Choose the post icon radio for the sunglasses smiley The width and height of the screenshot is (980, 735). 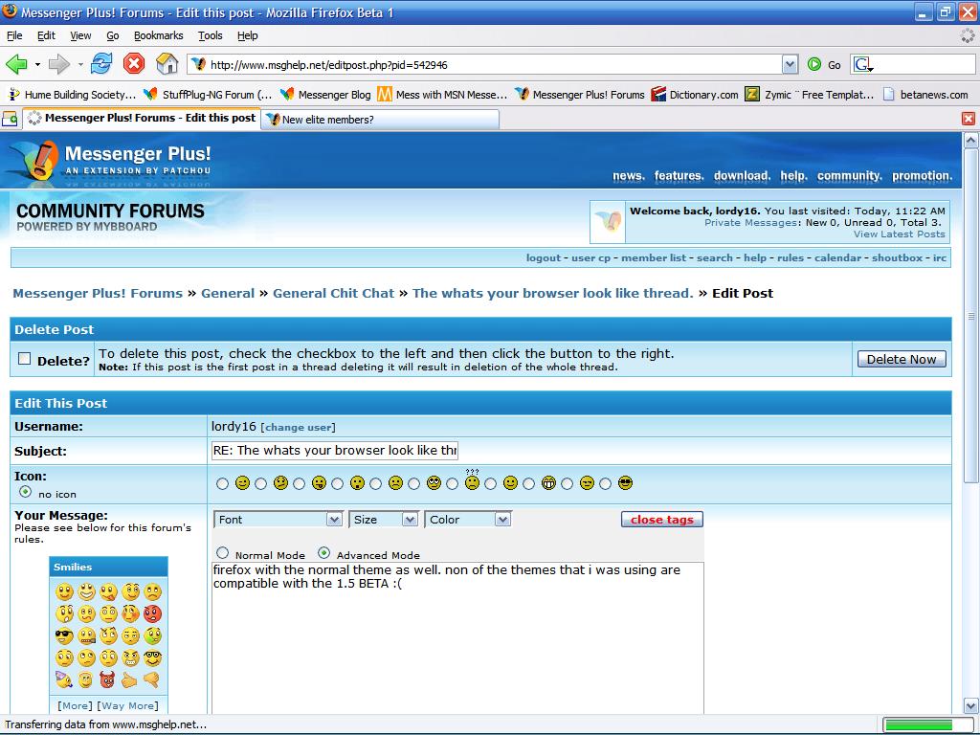tap(606, 483)
